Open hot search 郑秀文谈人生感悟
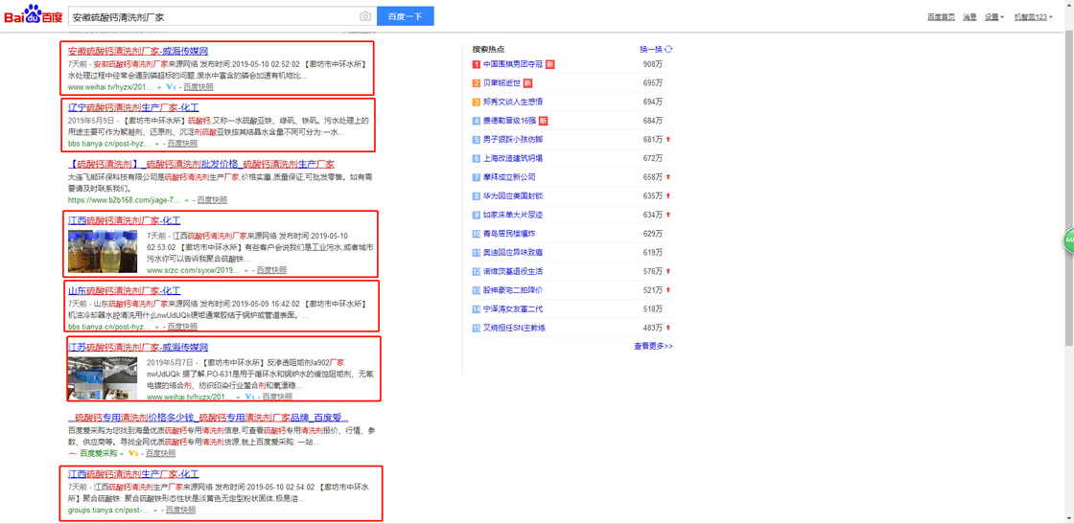Viewport: 1074px width, 524px height. (x=513, y=102)
